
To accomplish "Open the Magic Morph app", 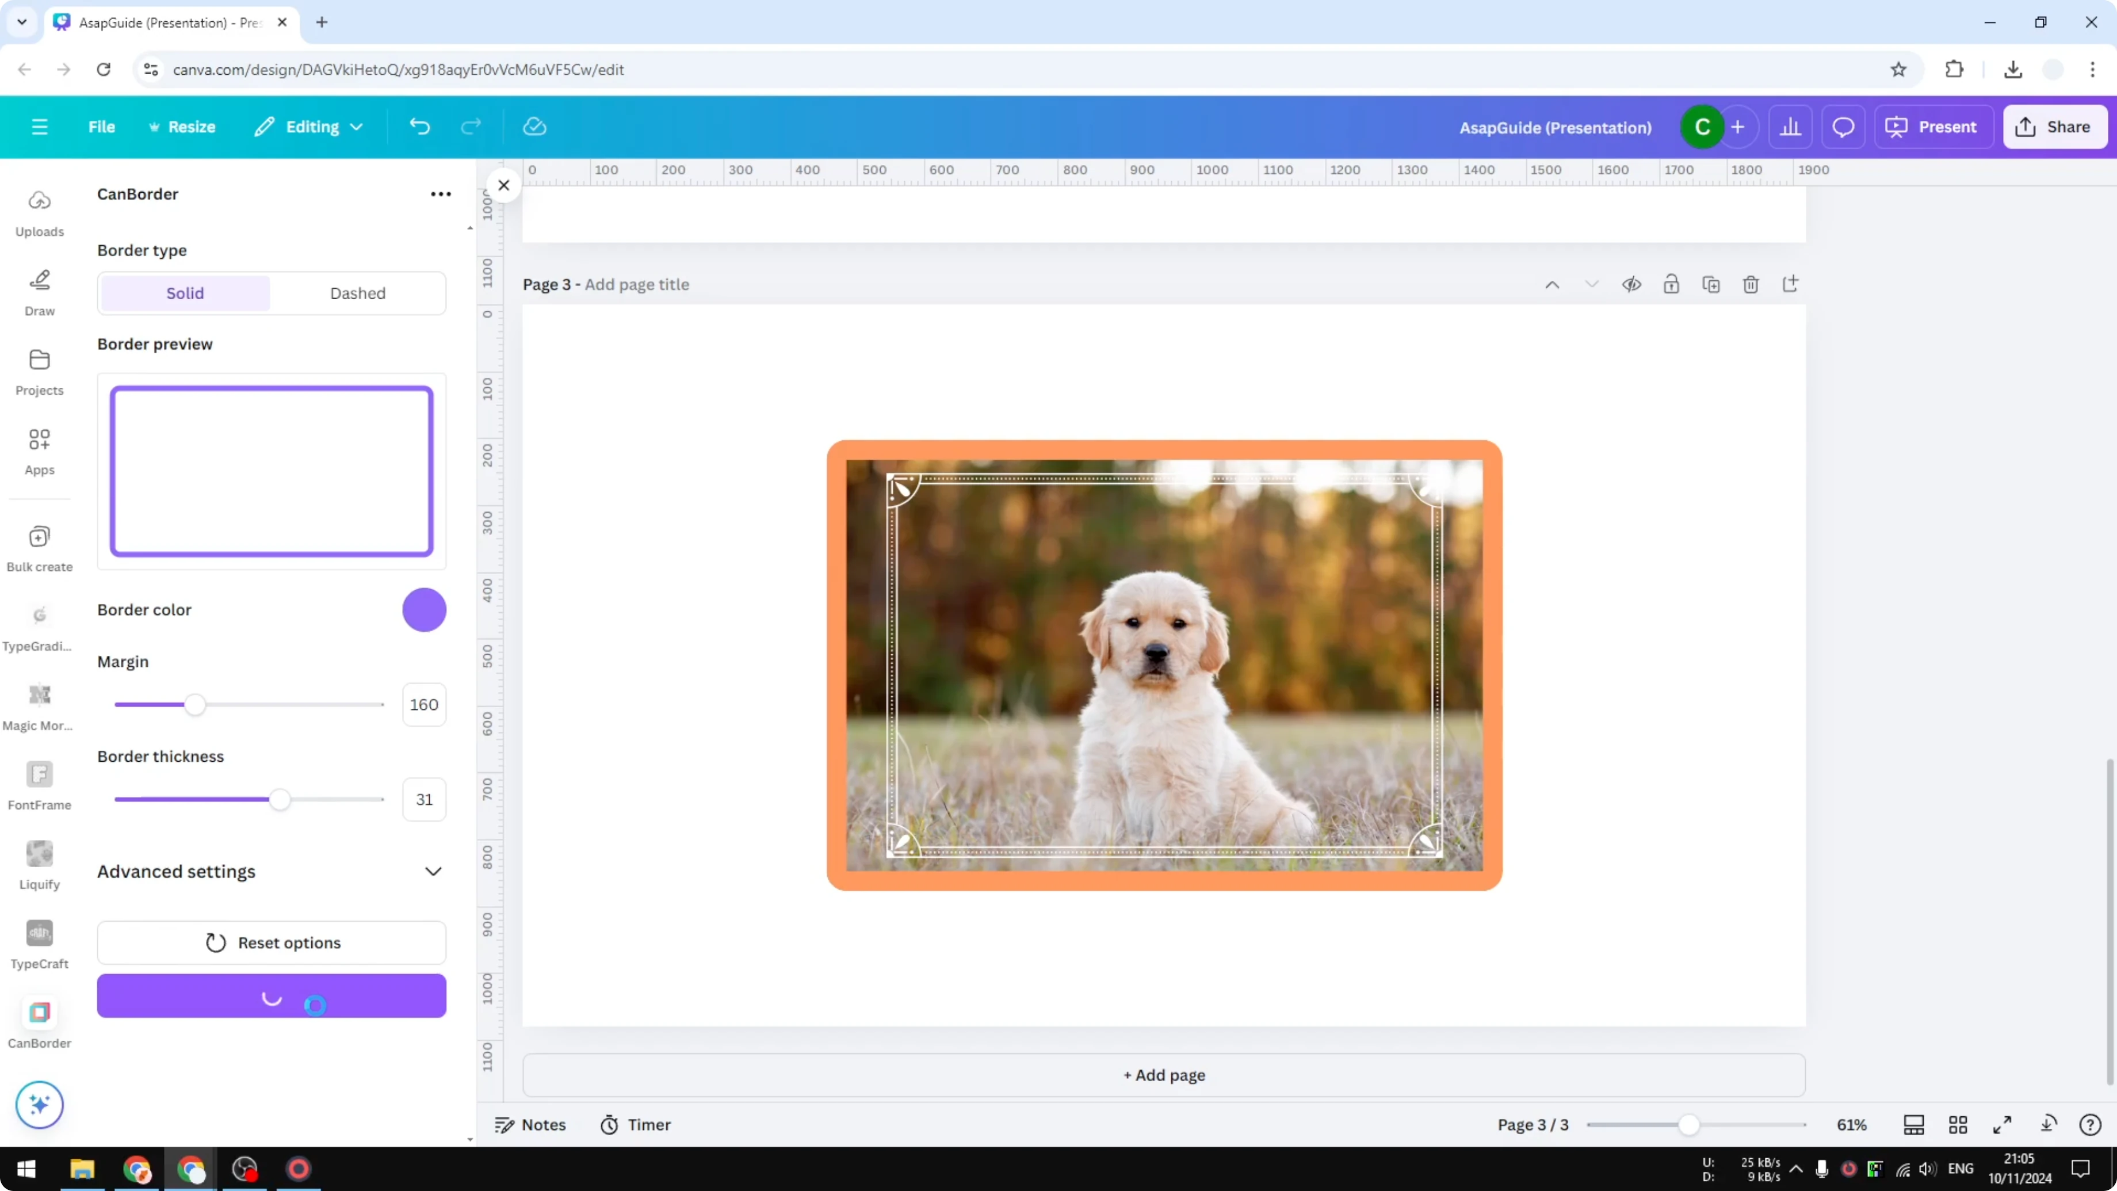I will tap(40, 704).
